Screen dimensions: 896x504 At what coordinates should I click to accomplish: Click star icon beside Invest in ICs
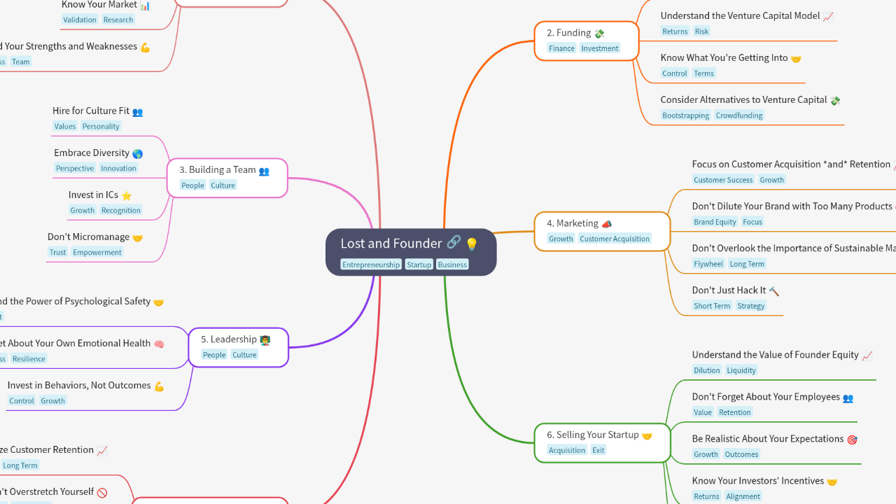pyautogui.click(x=126, y=195)
